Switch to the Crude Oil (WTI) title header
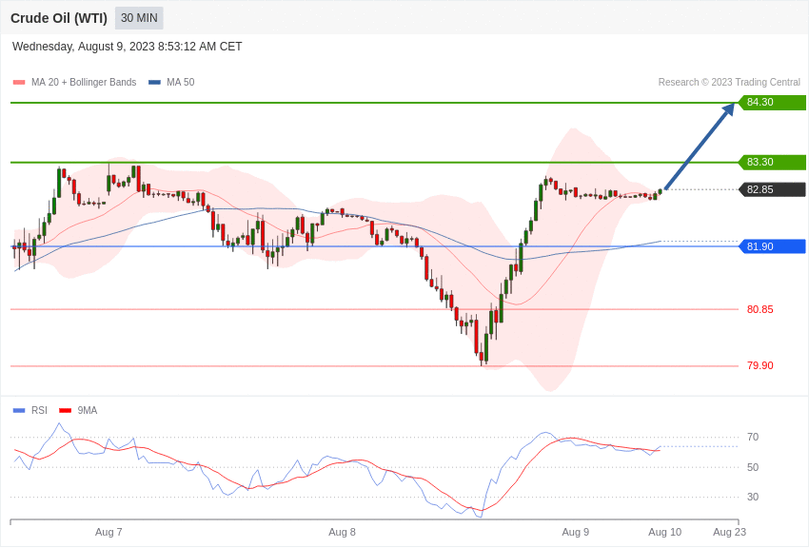809x548 pixels. (59, 17)
